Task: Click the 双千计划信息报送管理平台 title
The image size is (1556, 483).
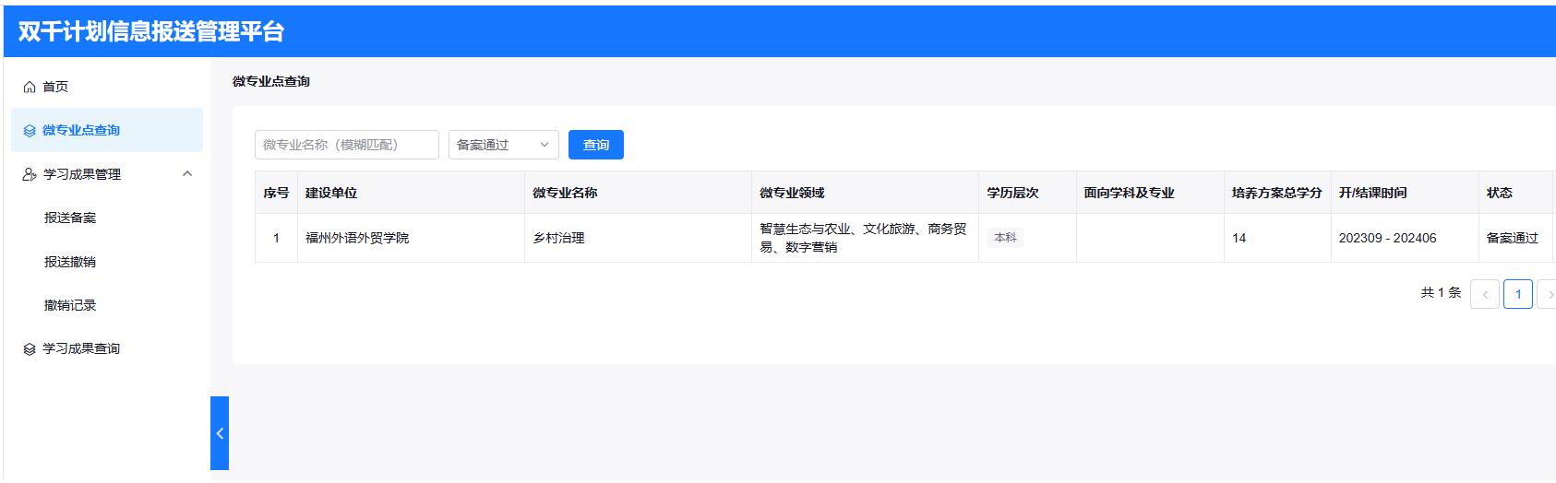Action: [x=151, y=31]
